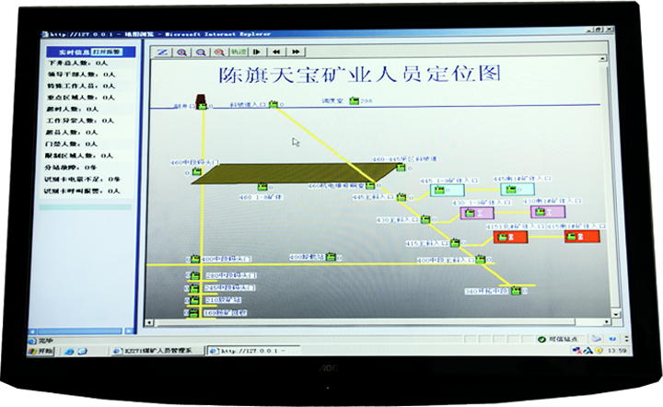Click the red 415南1#矿体入口 station box
Image resolution: width=663 pixels, height=407 pixels.
click(x=581, y=237)
